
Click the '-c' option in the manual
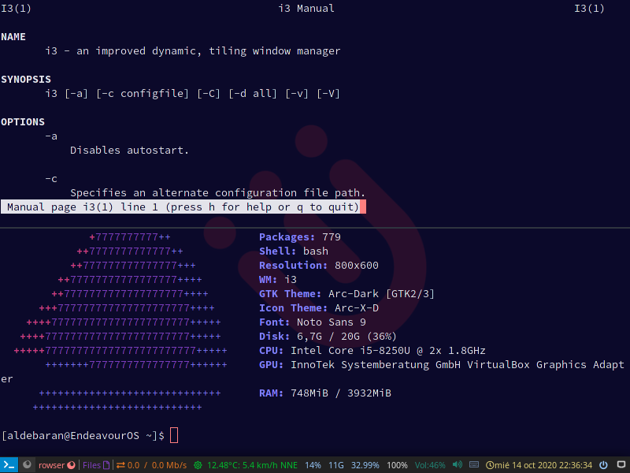point(51,179)
